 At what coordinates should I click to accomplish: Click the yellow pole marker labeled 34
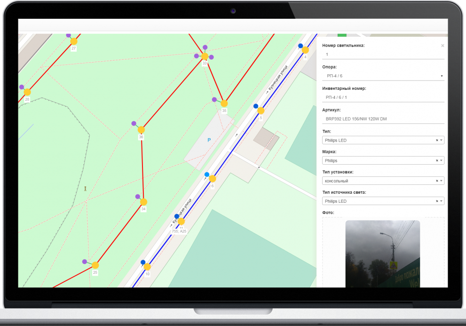(x=143, y=202)
